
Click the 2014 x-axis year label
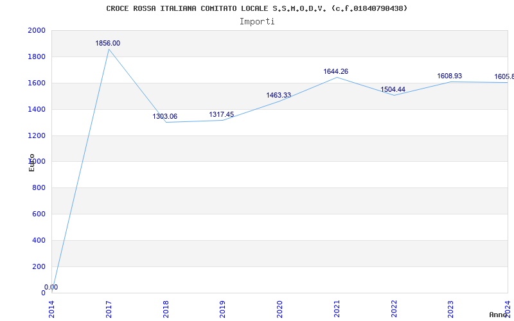[52, 309]
